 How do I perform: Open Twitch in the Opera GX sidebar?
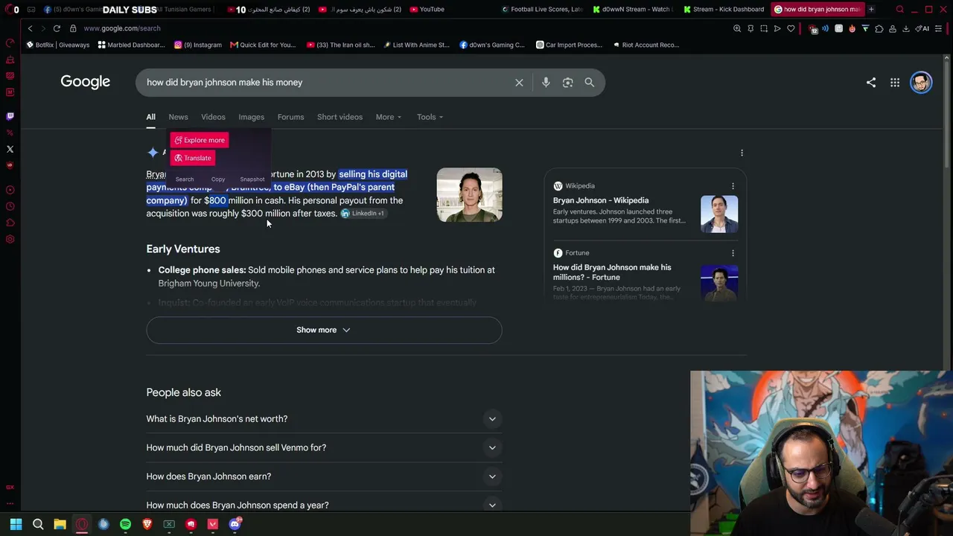[10, 116]
